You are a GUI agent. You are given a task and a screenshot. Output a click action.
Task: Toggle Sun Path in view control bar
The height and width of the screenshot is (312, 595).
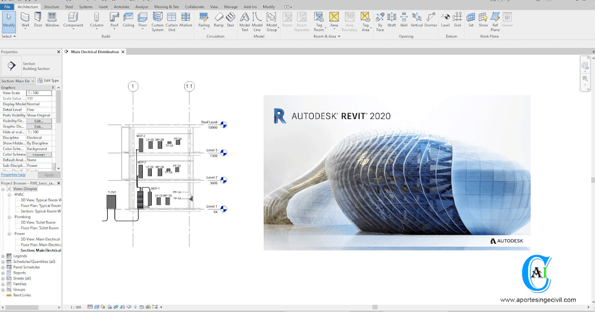click(x=103, y=307)
